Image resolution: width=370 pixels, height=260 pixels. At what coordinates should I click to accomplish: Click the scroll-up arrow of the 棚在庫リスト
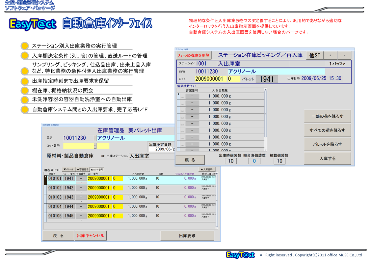pyautogui.click(x=217, y=174)
